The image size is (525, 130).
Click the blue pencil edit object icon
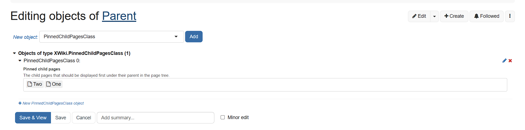pyautogui.click(x=504, y=61)
